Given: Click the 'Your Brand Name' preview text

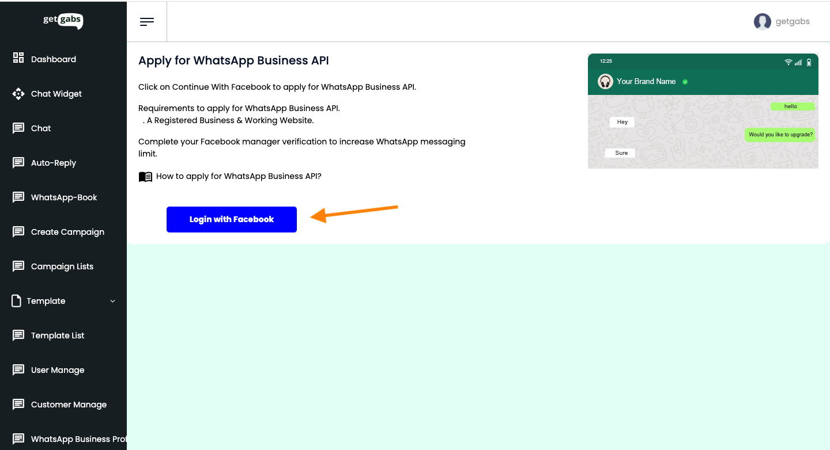Looking at the screenshot, I should click(646, 82).
